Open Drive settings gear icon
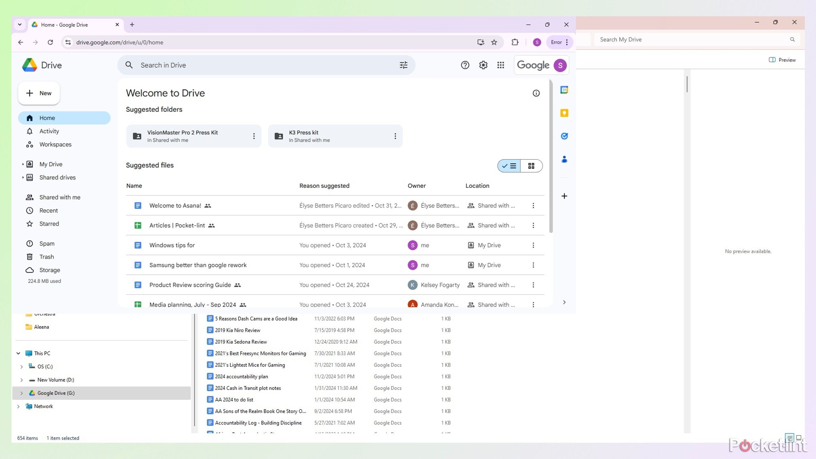 tap(483, 65)
